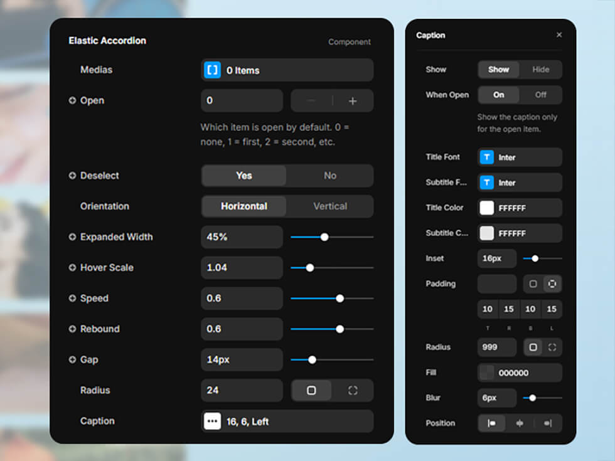
Task: Click the Blur slider handle
Action: [532, 398]
